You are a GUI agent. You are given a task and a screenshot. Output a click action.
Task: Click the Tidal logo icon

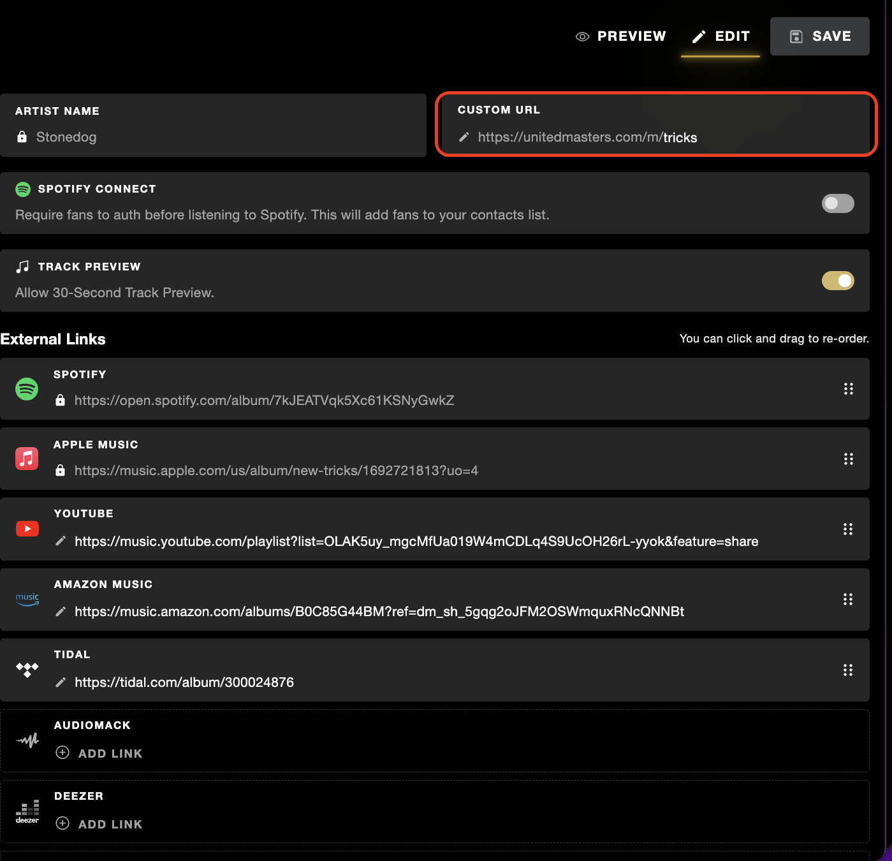click(x=27, y=670)
